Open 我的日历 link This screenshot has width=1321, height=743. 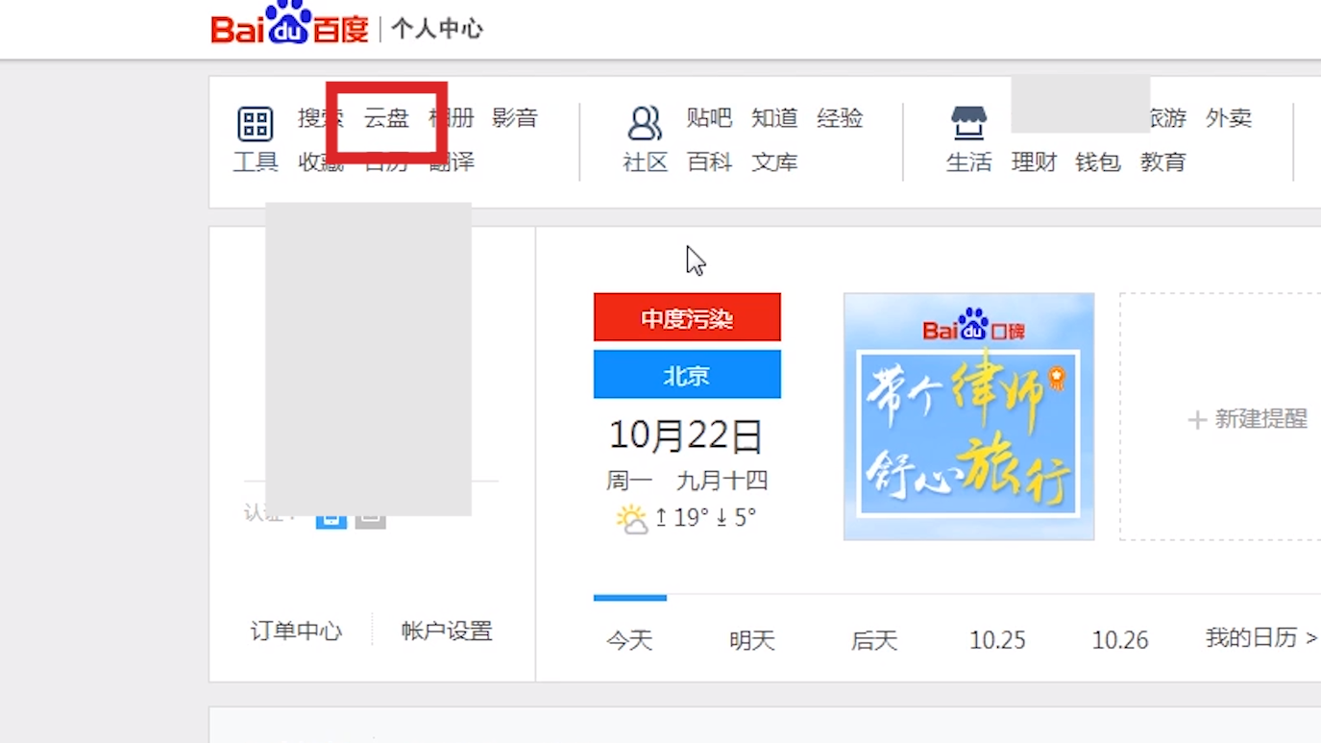point(1261,638)
